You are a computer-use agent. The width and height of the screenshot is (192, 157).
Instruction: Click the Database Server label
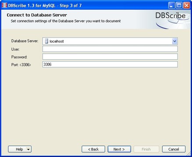point(25,41)
